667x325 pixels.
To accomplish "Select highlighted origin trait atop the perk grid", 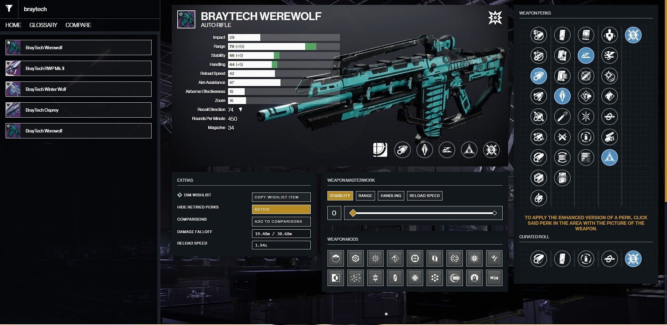I will (x=633, y=35).
